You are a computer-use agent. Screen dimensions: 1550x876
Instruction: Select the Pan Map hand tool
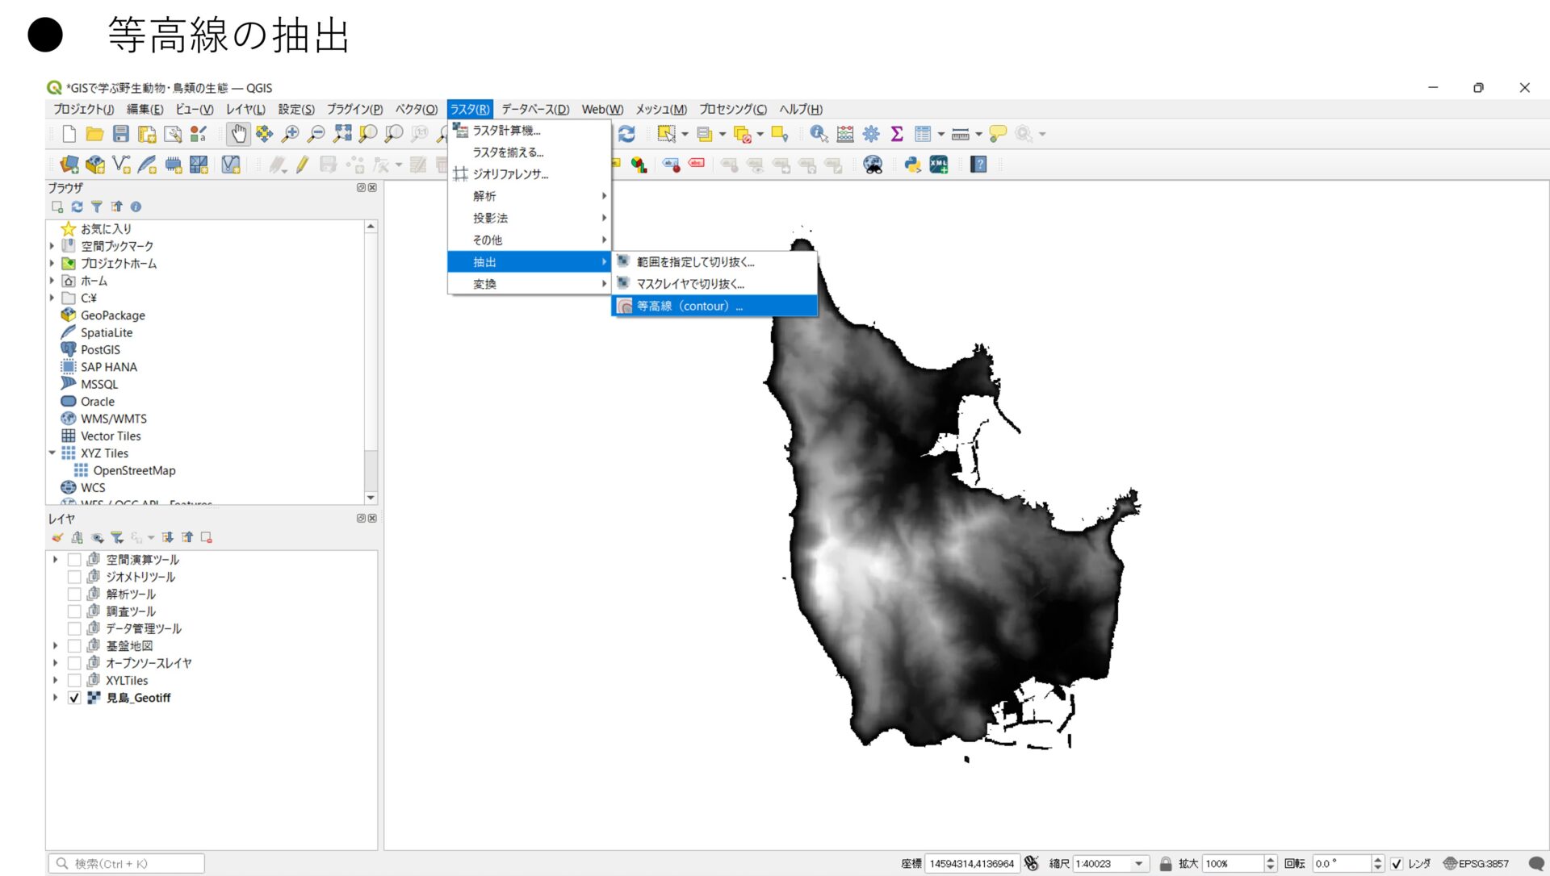238,134
